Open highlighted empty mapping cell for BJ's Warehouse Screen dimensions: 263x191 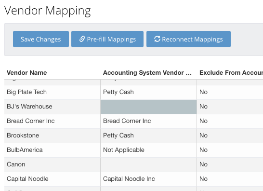coord(149,107)
